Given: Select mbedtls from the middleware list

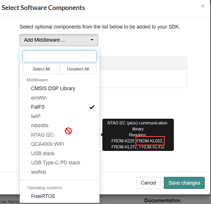Looking at the screenshot, I should click(40, 126).
